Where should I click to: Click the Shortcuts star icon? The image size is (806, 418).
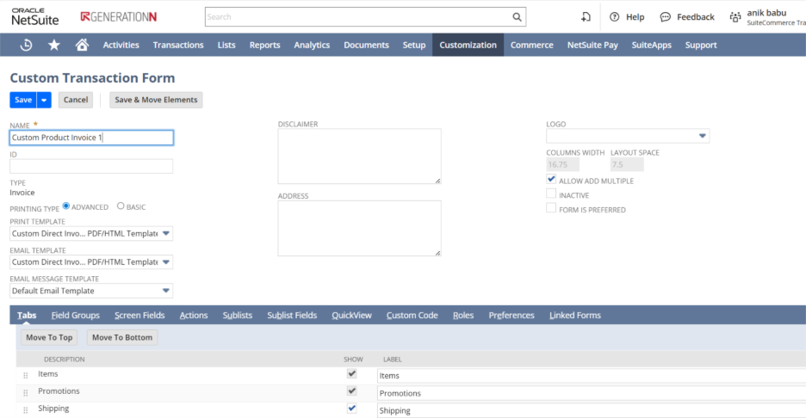pos(54,45)
